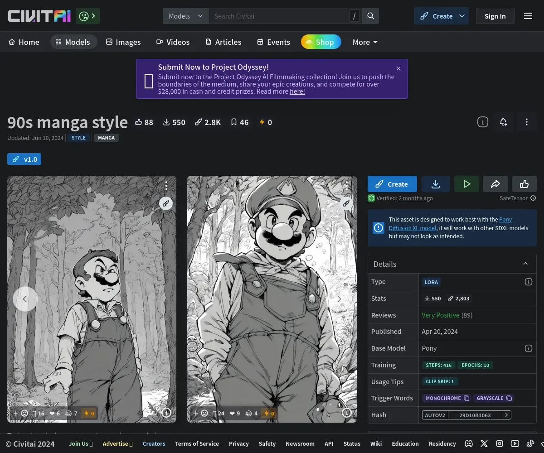Viewport: 544px width, 453px height.
Task: Open the Discord icon in the footer
Action: [x=469, y=443]
